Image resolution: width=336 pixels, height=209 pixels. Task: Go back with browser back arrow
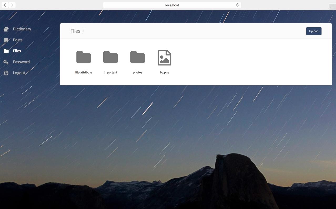pos(5,5)
